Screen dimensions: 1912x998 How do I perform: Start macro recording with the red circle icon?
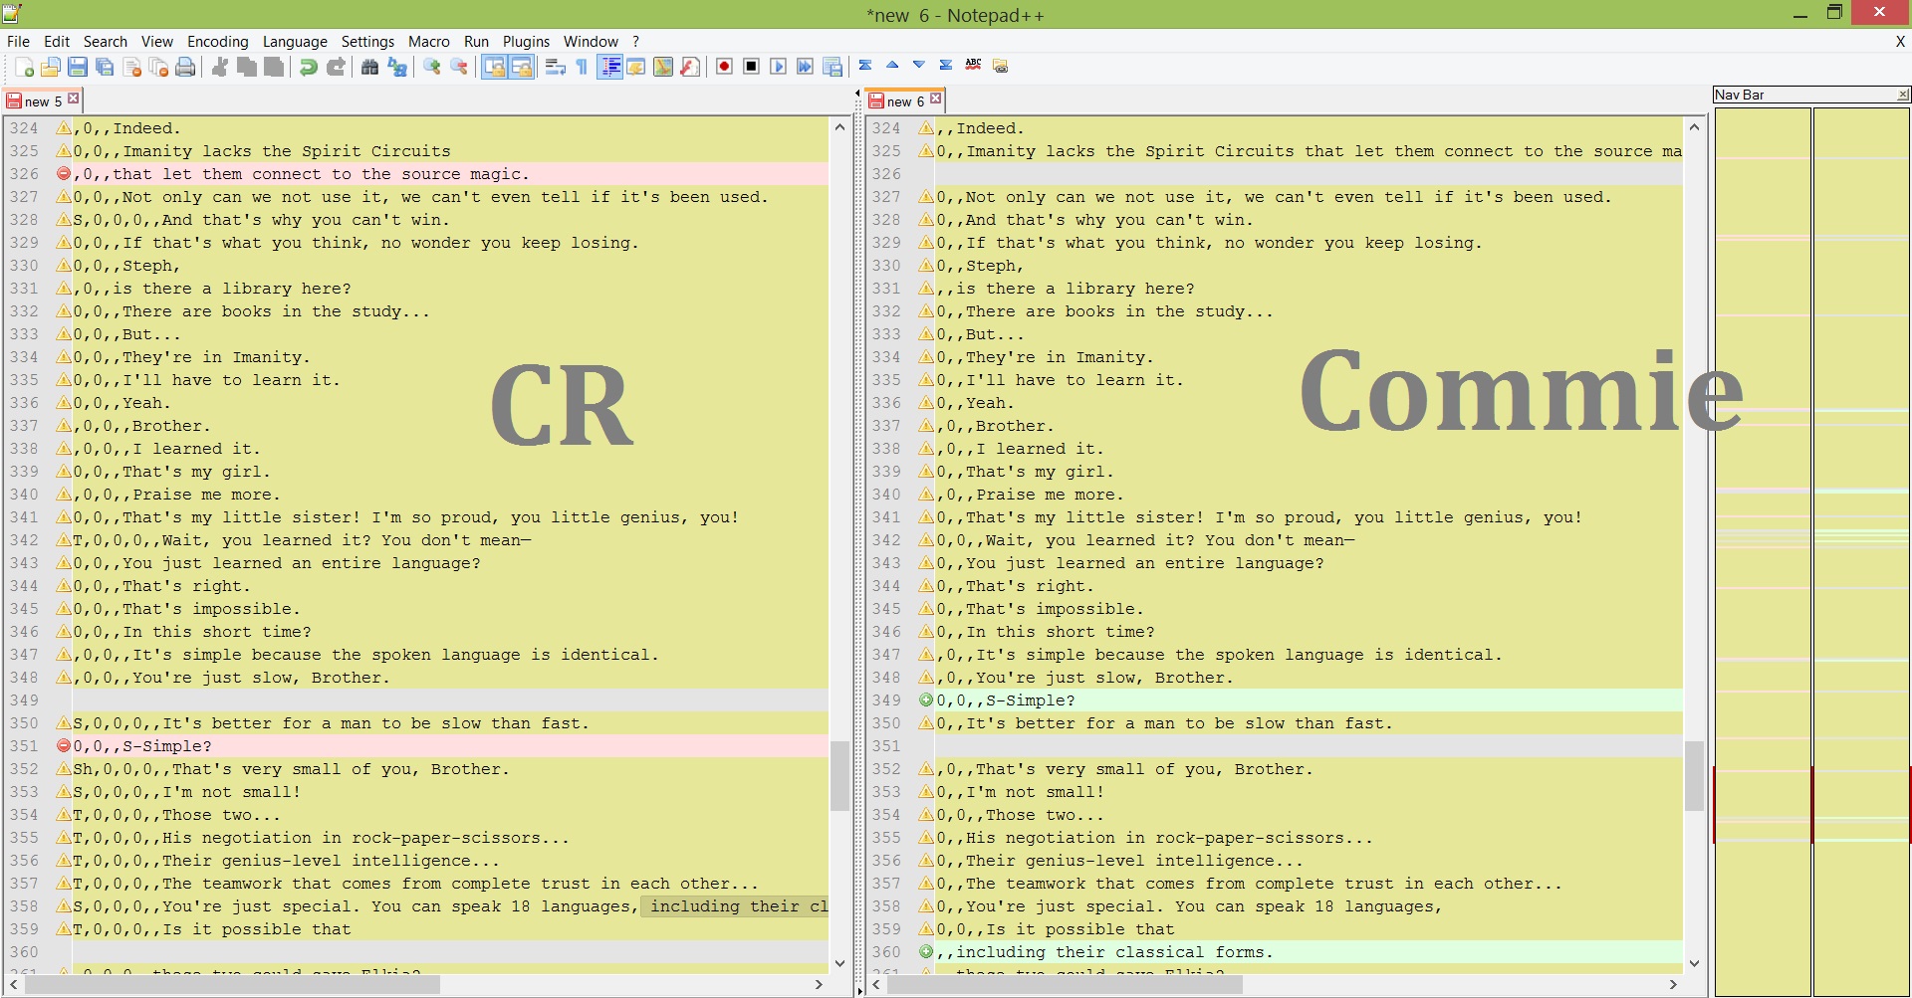pyautogui.click(x=725, y=67)
